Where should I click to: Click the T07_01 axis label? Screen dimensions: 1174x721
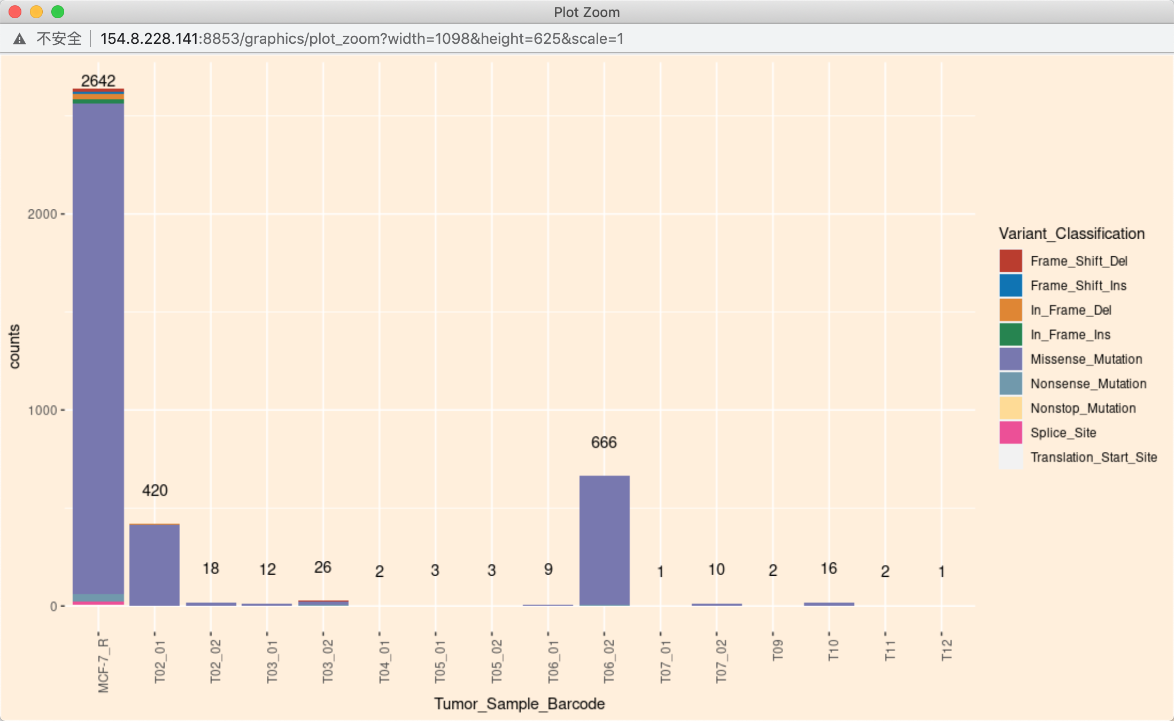coord(665,662)
